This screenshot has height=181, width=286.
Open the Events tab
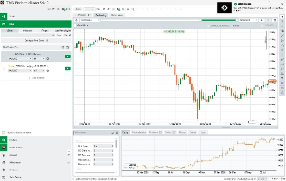coord(193,132)
